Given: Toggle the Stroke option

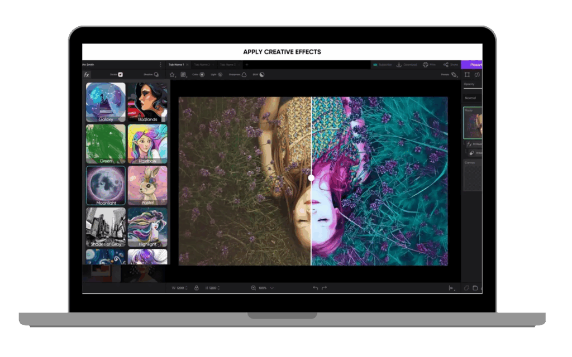Looking at the screenshot, I should (x=120, y=74).
